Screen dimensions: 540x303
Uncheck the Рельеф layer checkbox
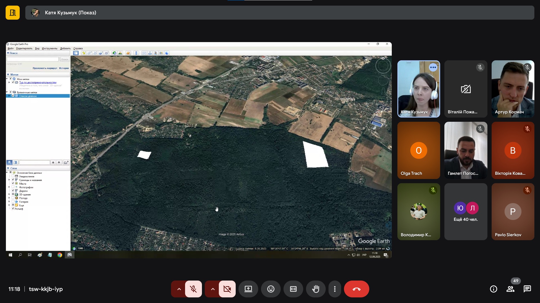(x=13, y=209)
